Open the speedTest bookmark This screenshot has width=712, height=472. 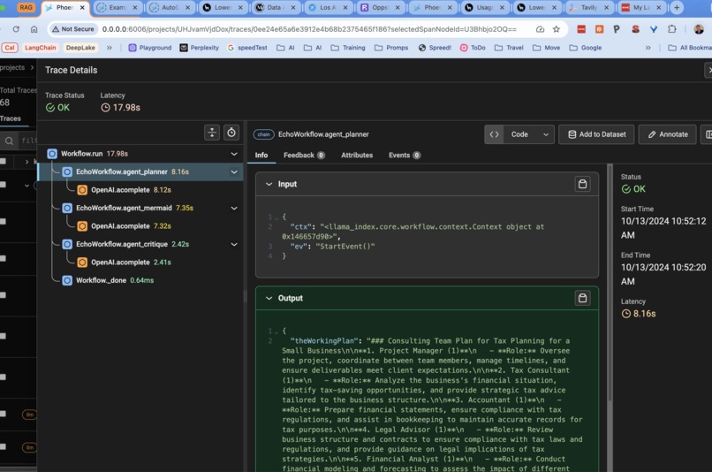coord(247,48)
